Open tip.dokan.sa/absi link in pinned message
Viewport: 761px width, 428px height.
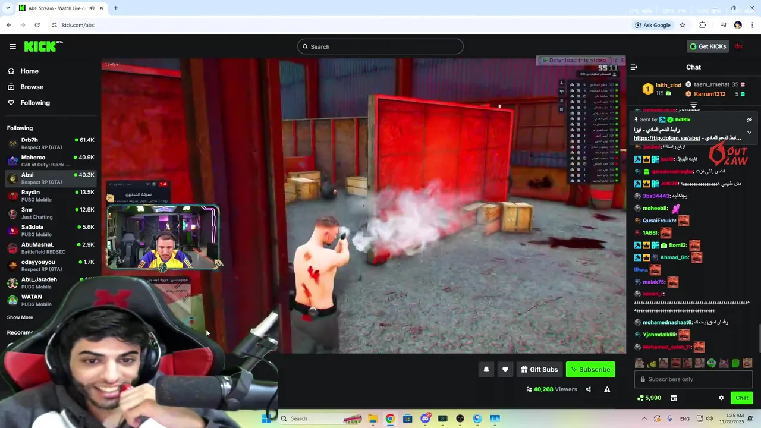pyautogui.click(x=666, y=138)
